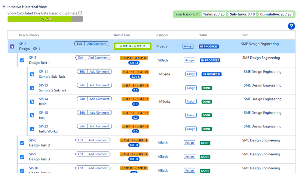This screenshot has height=173, width=300.
Task: Click the task icon beside SP-5 Design Task 1
Action: (22, 61)
